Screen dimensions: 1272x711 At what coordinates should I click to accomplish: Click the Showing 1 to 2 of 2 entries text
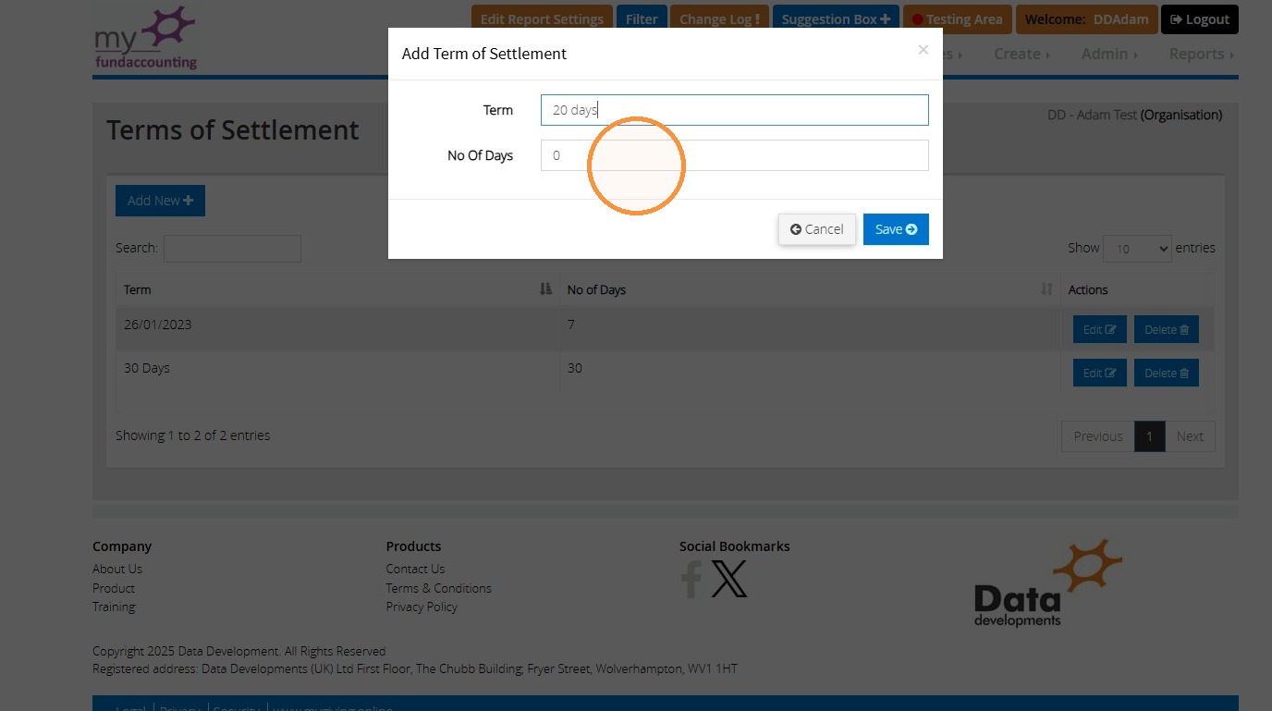(x=193, y=435)
